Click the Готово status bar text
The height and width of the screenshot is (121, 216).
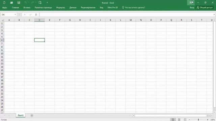tap(4, 120)
